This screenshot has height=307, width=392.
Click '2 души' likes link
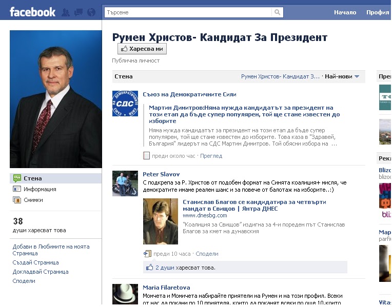click(165, 268)
